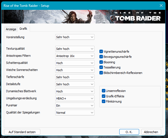Cancel with the Abbrechen button
The height and width of the screenshot is (138, 168).
point(151,132)
